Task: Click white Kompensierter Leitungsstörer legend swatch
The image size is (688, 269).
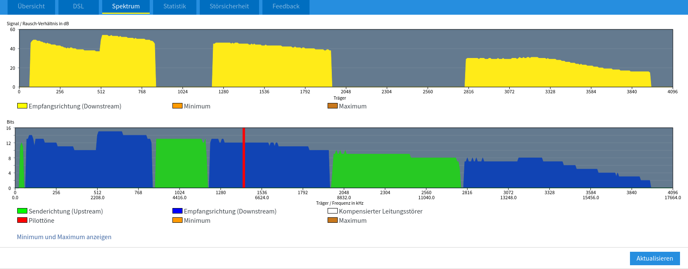Action: [333, 211]
